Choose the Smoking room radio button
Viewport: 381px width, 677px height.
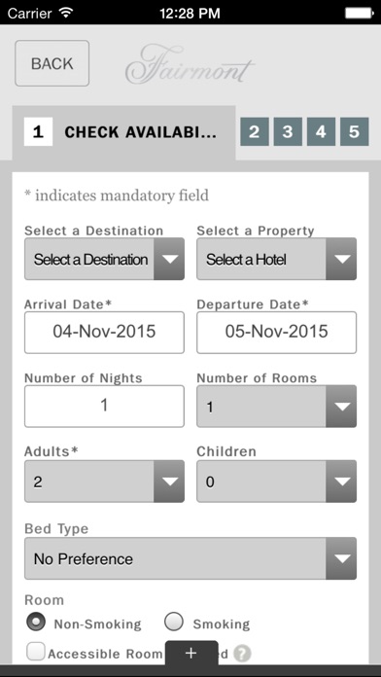coord(174,623)
